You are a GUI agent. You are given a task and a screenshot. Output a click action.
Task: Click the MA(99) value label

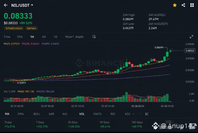coord(51,44)
